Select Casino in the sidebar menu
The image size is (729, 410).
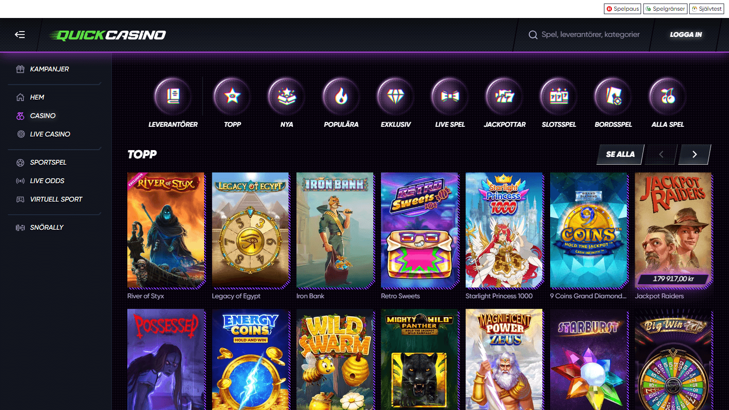click(43, 116)
